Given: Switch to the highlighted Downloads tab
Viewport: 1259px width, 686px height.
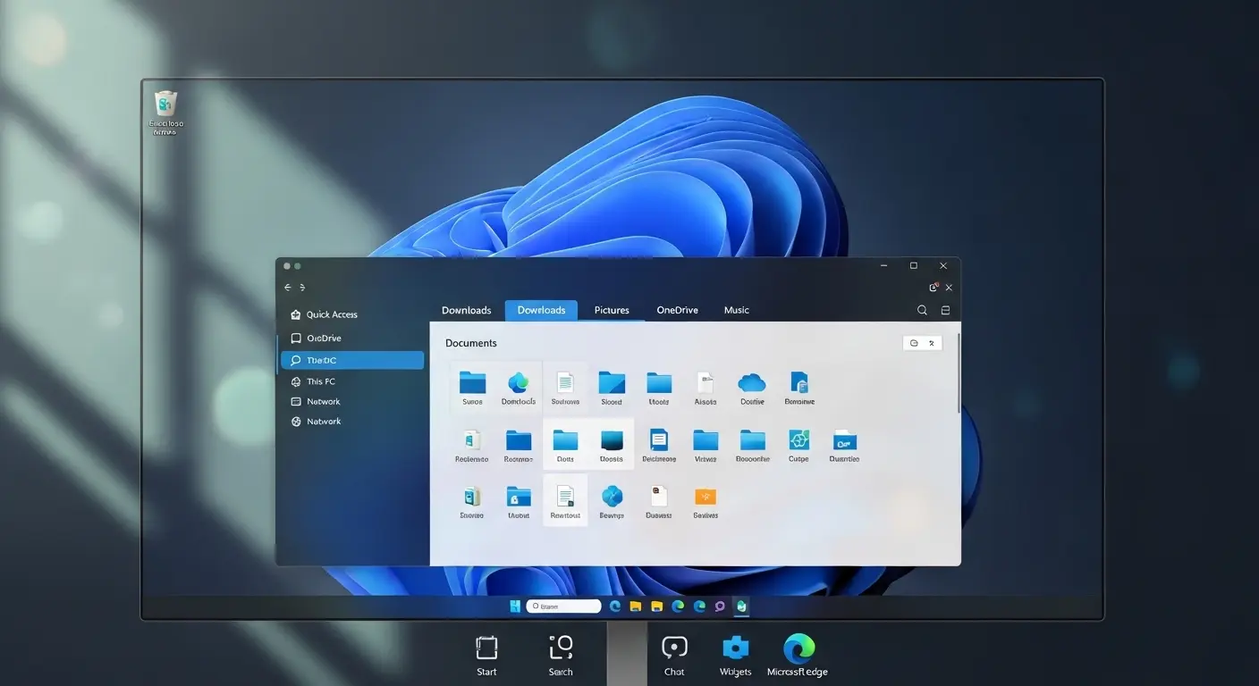Looking at the screenshot, I should point(541,310).
